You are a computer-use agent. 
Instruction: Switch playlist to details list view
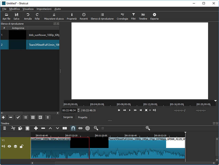click(25, 117)
